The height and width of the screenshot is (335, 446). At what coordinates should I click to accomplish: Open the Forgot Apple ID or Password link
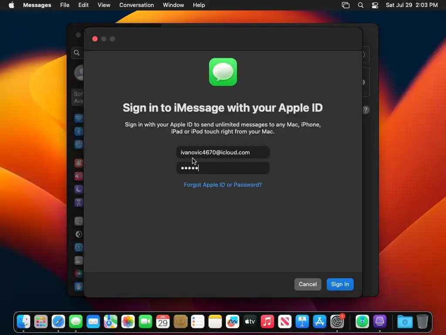click(223, 185)
